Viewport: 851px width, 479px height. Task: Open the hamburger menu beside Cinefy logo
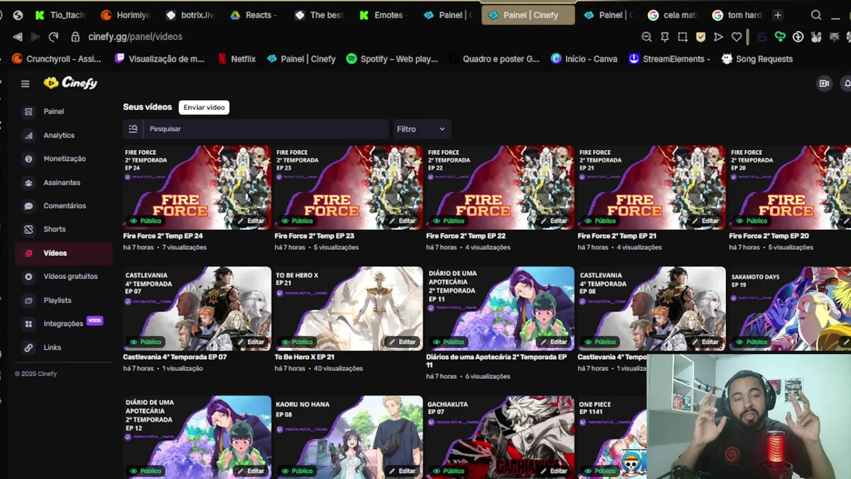pos(25,84)
